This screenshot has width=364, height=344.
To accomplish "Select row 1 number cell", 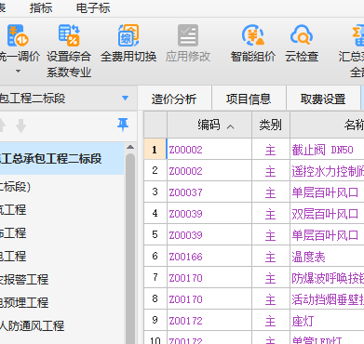I will [x=155, y=150].
